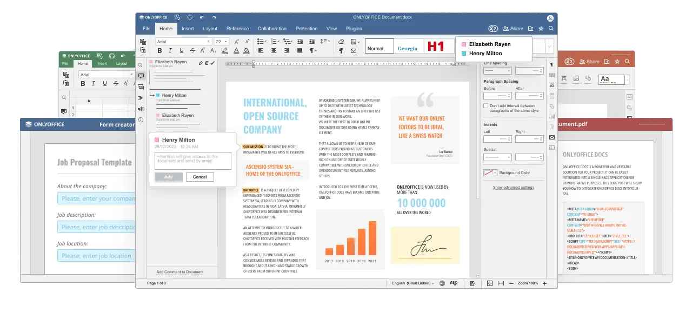Expand the font size 22 dropdown

(226, 42)
